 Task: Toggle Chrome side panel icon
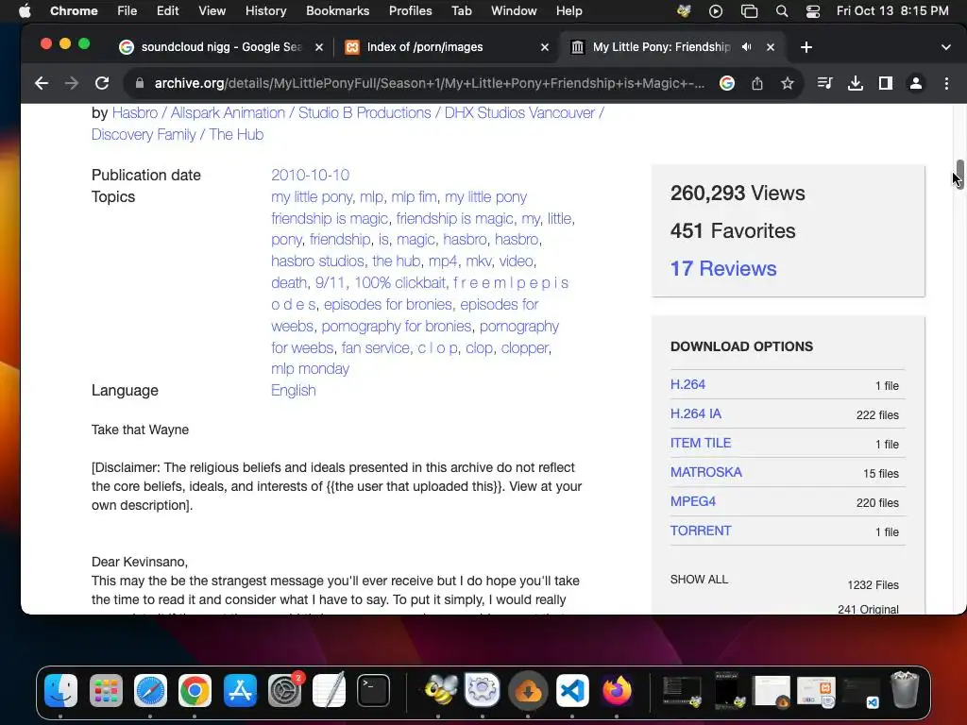886,83
